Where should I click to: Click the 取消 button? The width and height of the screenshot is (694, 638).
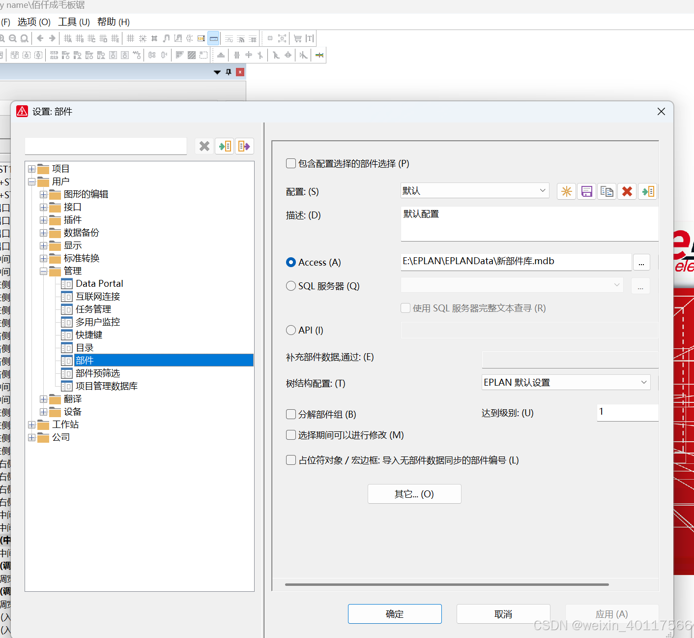click(x=503, y=614)
